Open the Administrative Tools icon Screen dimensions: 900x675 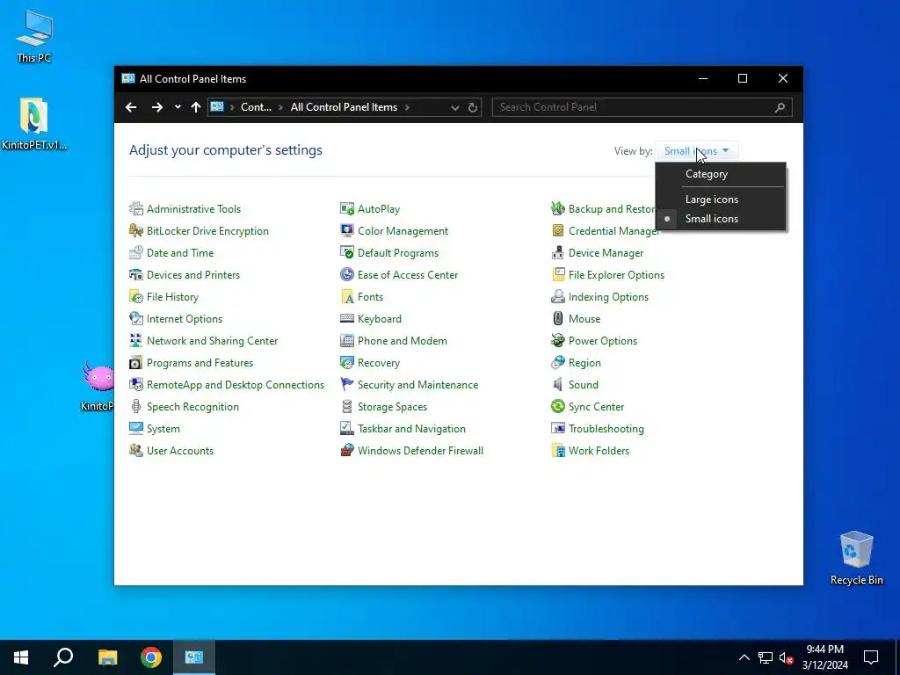[136, 209]
